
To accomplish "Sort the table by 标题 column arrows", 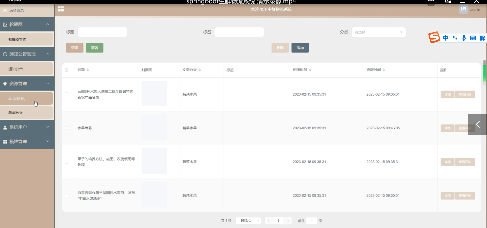I will 88,70.
